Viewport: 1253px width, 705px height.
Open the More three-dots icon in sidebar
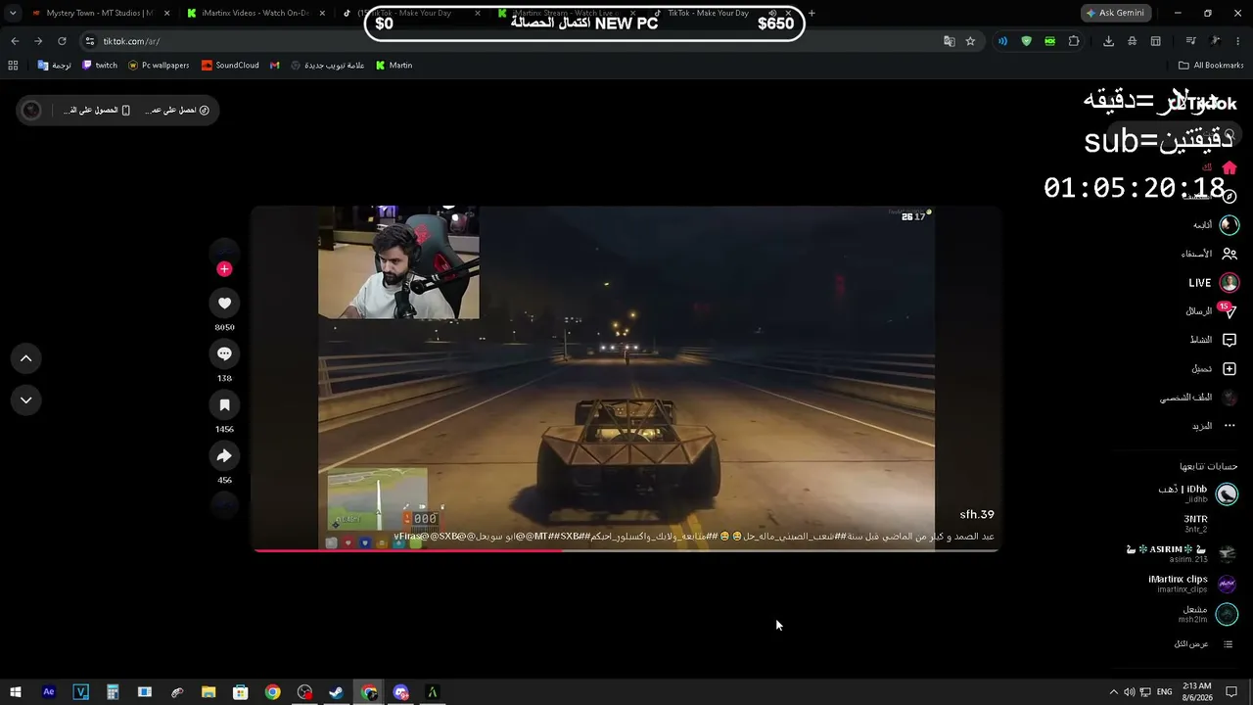[x=1230, y=426]
